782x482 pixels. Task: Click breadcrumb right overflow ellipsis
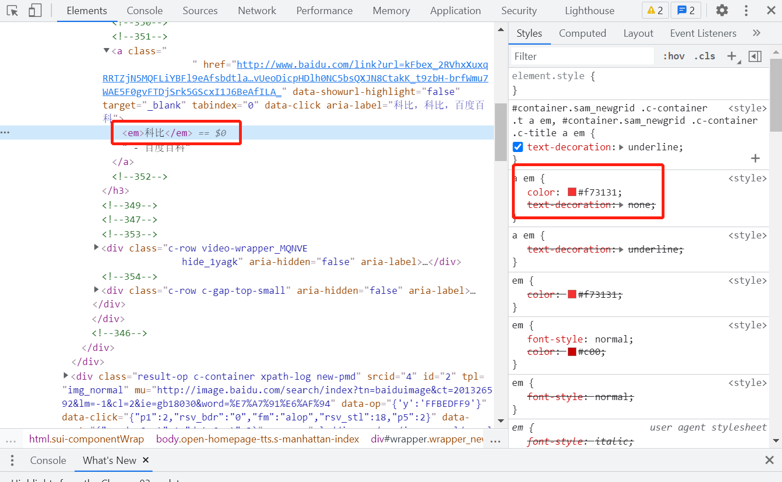(x=496, y=440)
